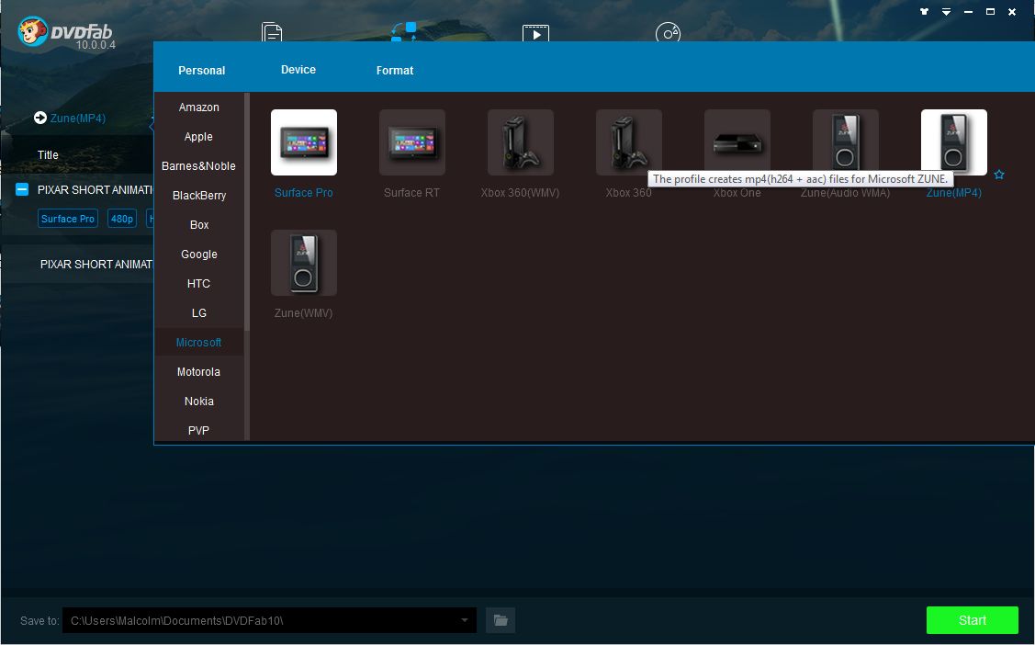Select Motorola in the brand list
1035x645 pixels.
click(198, 372)
